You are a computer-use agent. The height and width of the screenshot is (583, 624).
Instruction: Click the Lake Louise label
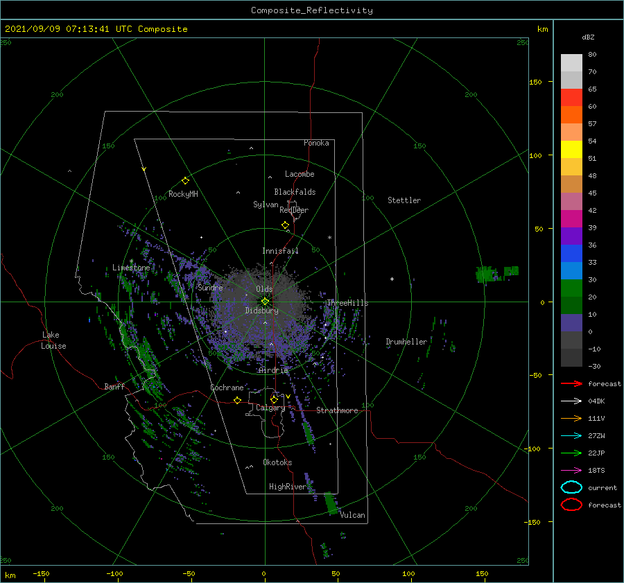pyautogui.click(x=53, y=340)
